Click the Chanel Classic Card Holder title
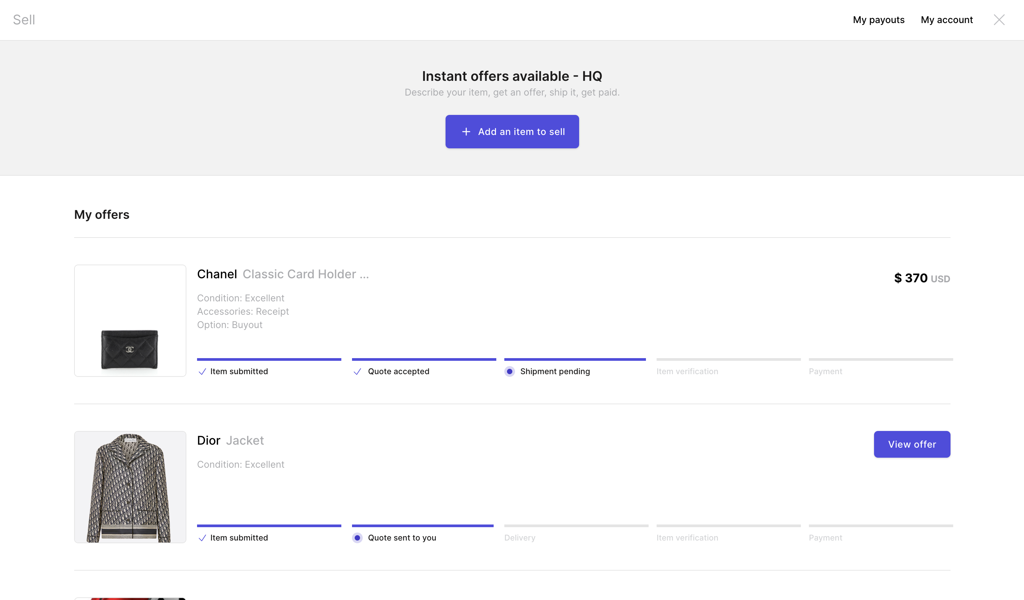Screen dimensions: 1024x600 [x=283, y=274]
